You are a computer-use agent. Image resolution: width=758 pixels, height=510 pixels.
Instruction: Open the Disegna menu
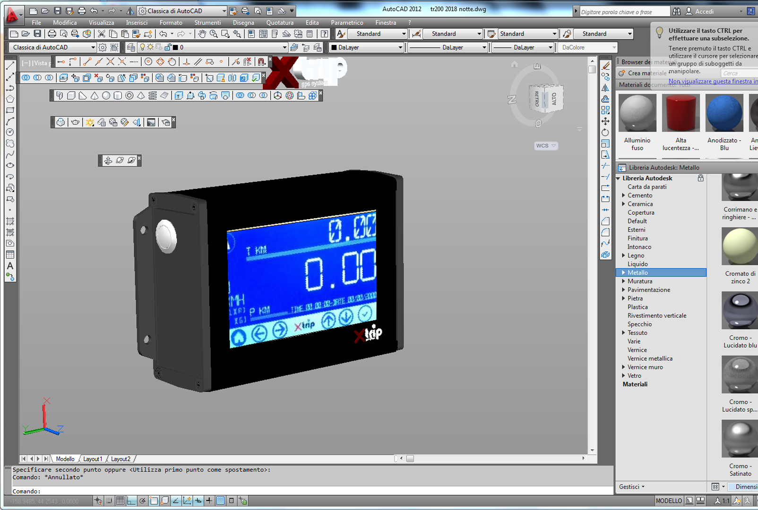coord(243,23)
